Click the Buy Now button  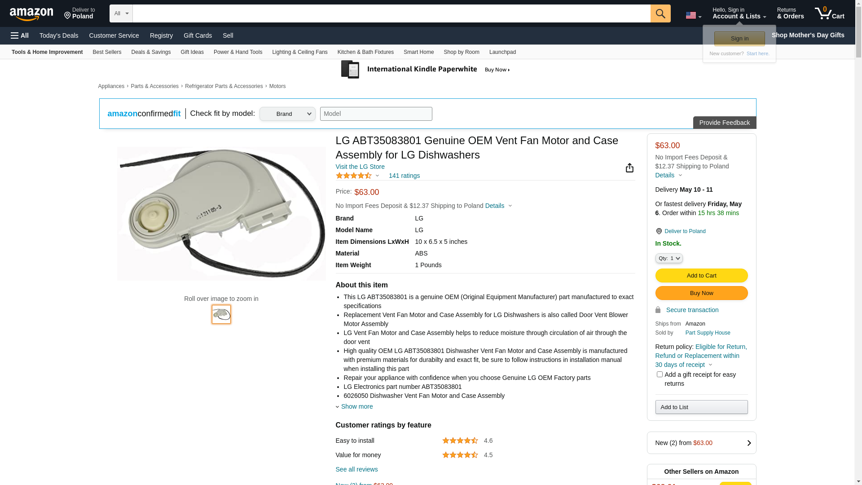[x=701, y=293]
